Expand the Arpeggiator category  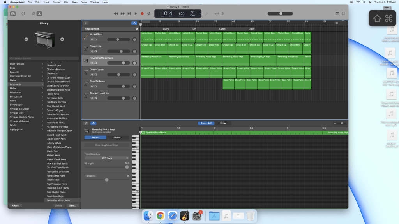click(26, 129)
